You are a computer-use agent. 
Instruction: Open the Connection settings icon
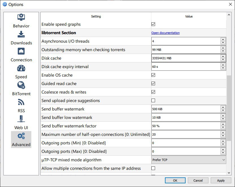21,51
